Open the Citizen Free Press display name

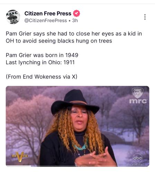pyautogui.click(x=48, y=13)
